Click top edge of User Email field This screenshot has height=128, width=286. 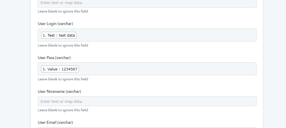pyautogui.click(x=147, y=127)
